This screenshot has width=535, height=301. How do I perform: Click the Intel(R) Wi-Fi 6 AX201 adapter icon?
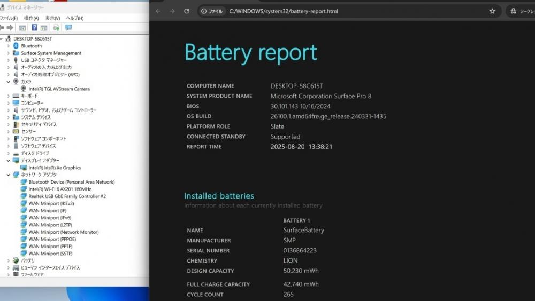[23, 189]
